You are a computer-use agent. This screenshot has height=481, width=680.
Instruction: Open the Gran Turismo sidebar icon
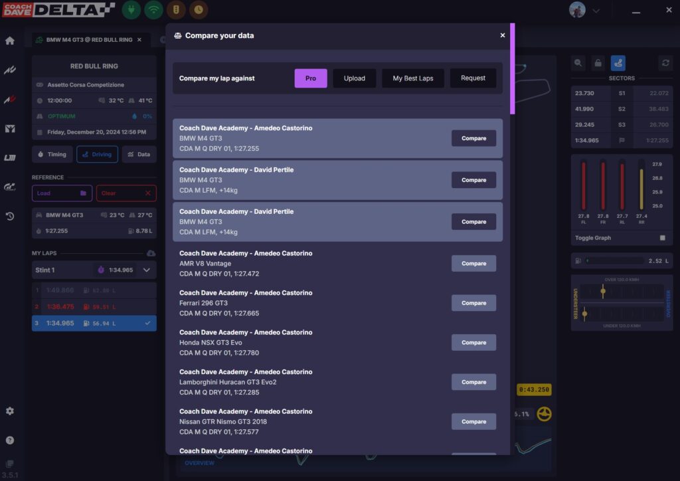click(10, 187)
